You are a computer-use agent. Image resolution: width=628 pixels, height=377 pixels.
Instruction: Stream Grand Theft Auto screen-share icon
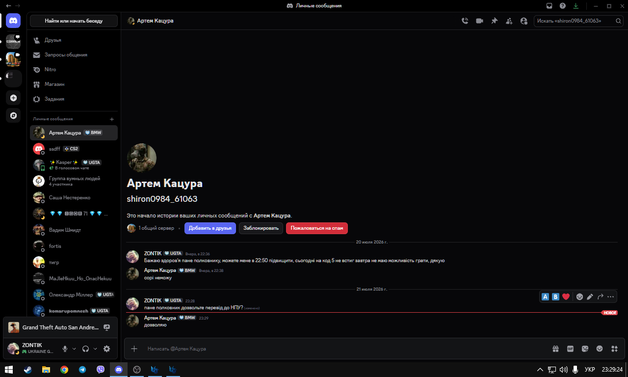click(106, 327)
